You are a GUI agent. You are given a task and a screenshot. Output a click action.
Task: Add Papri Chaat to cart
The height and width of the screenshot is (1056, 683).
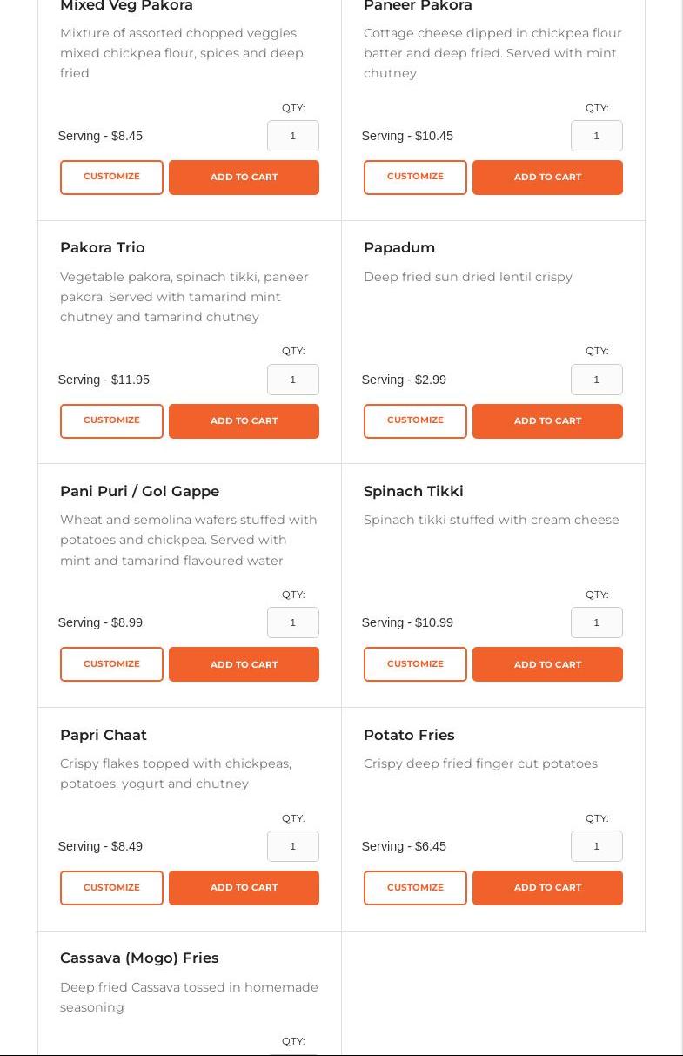pos(244,888)
